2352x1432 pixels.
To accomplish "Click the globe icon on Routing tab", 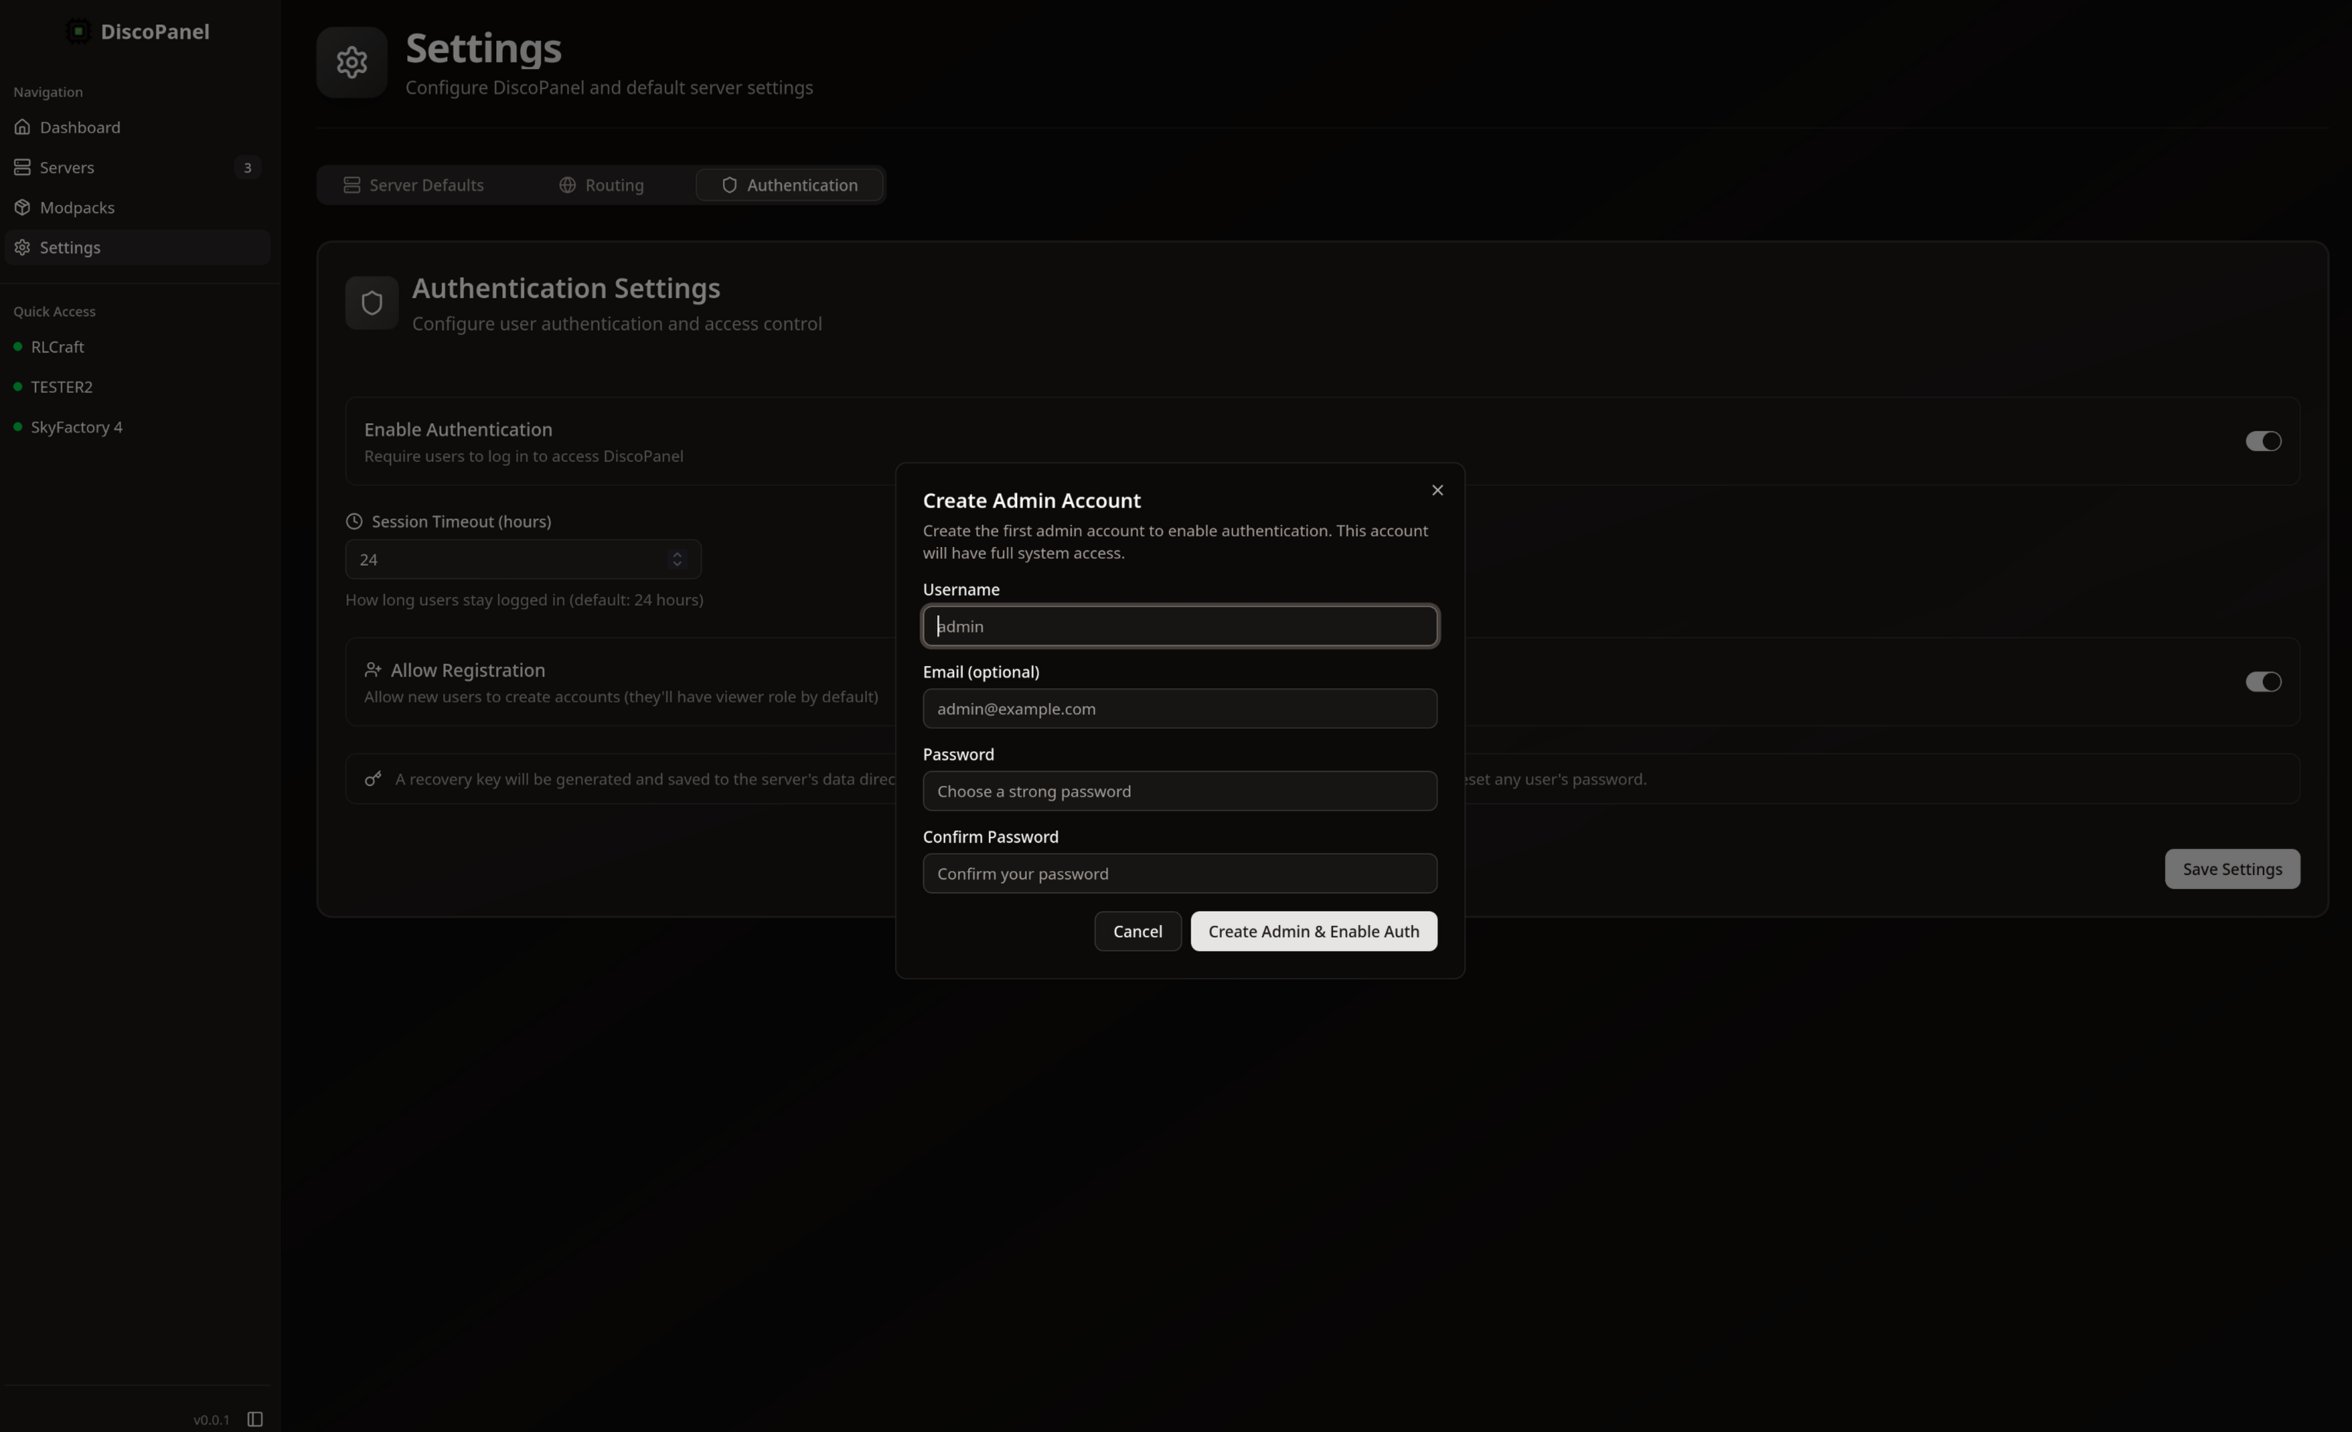I will tap(567, 184).
